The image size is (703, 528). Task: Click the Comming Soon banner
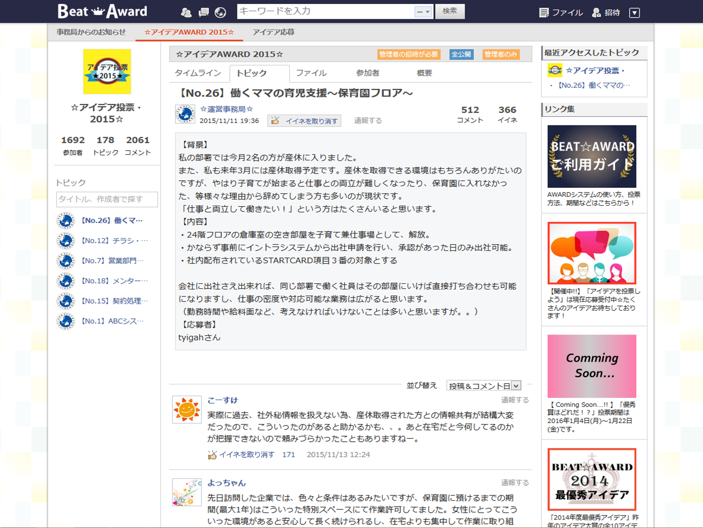(x=592, y=366)
